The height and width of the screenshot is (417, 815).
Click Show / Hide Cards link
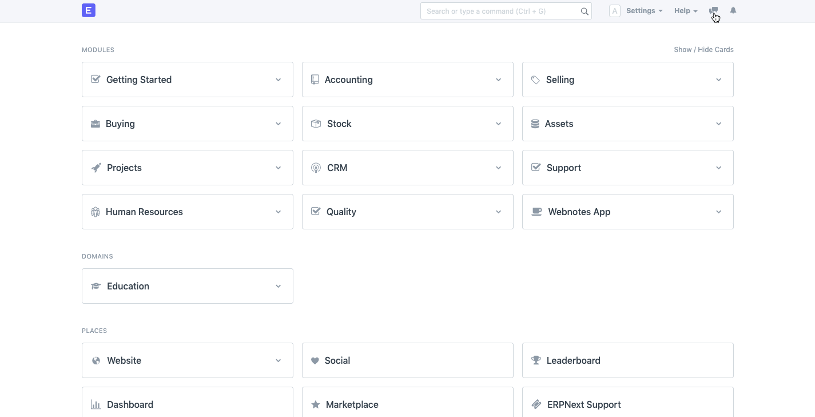[703, 50]
